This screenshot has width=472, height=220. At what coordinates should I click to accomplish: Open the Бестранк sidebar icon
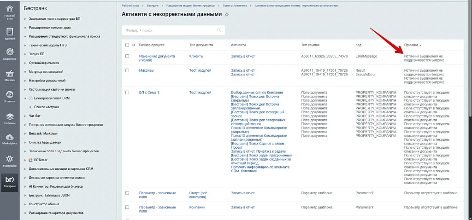(x=10, y=182)
